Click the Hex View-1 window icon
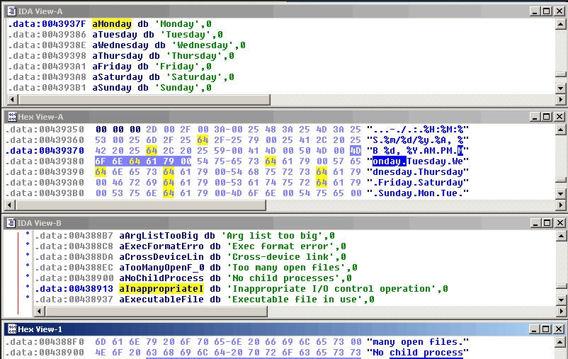 (12, 329)
